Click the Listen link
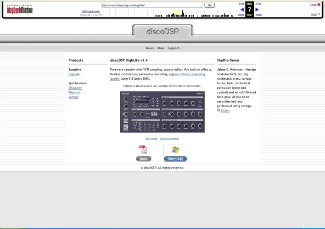Viewport: 325px width, 229px height. point(225,111)
